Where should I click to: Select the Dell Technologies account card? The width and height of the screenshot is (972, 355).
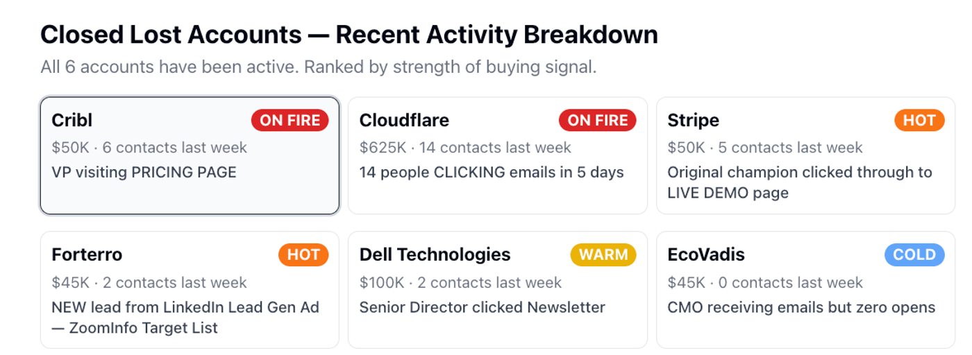(x=497, y=290)
